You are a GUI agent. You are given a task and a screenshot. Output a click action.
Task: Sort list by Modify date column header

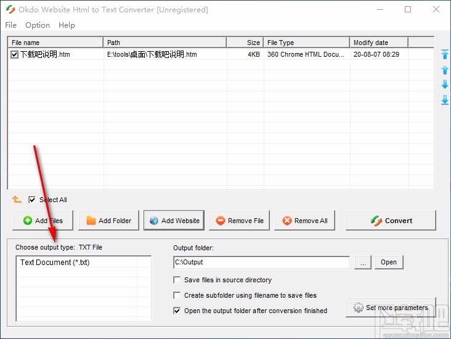point(379,43)
